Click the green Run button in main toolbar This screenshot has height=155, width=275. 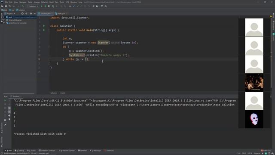click(42, 6)
